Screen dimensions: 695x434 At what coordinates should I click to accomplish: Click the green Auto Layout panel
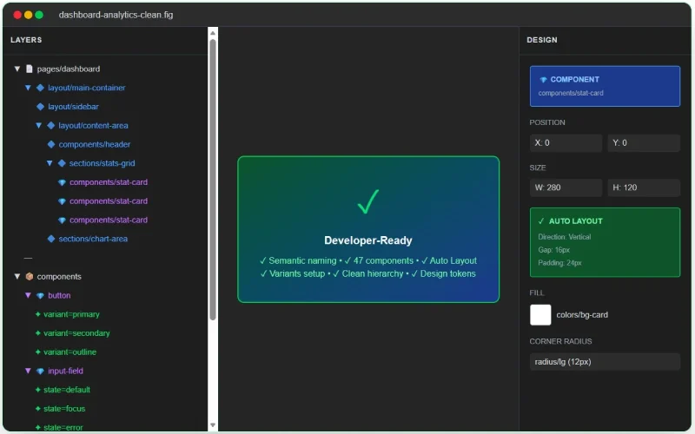[605, 242]
